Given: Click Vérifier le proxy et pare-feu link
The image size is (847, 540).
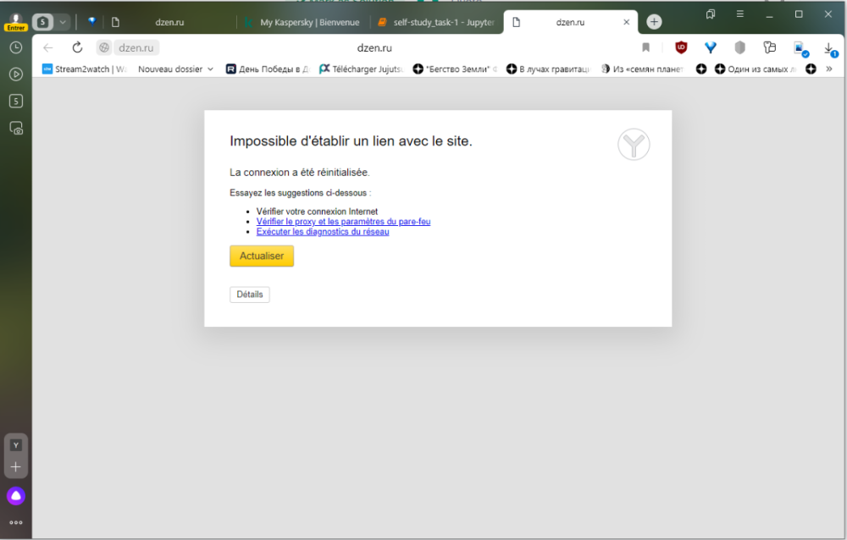Looking at the screenshot, I should tap(343, 222).
